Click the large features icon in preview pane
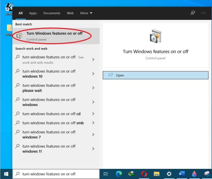Screen dimensions: 212x179 click(x=156, y=36)
